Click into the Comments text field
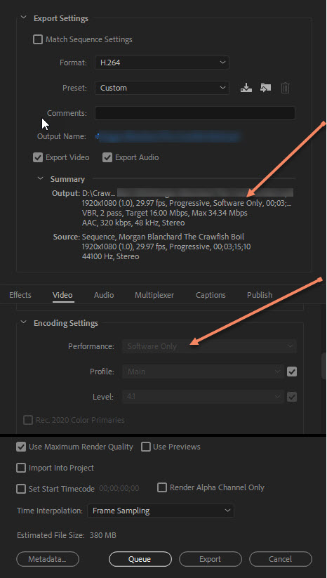 click(195, 113)
